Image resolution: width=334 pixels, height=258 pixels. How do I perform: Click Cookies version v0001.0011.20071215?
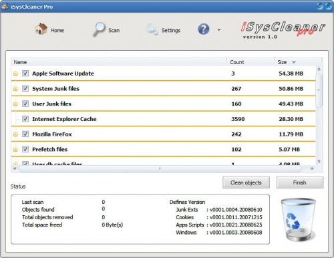click(x=236, y=217)
